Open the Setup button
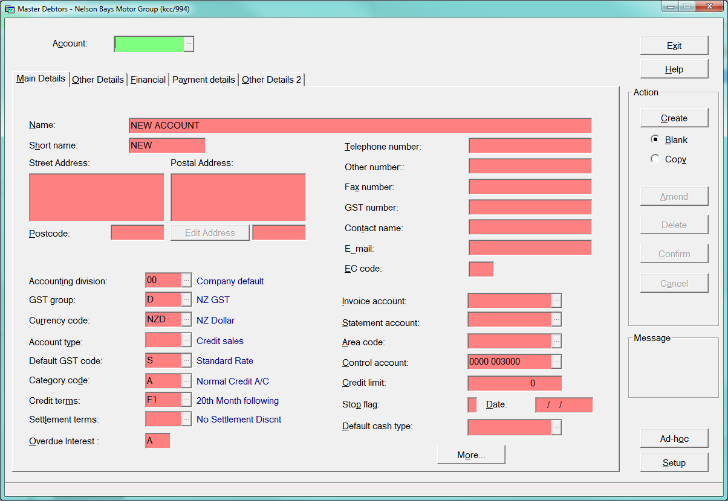Image resolution: width=728 pixels, height=501 pixels. tap(674, 463)
